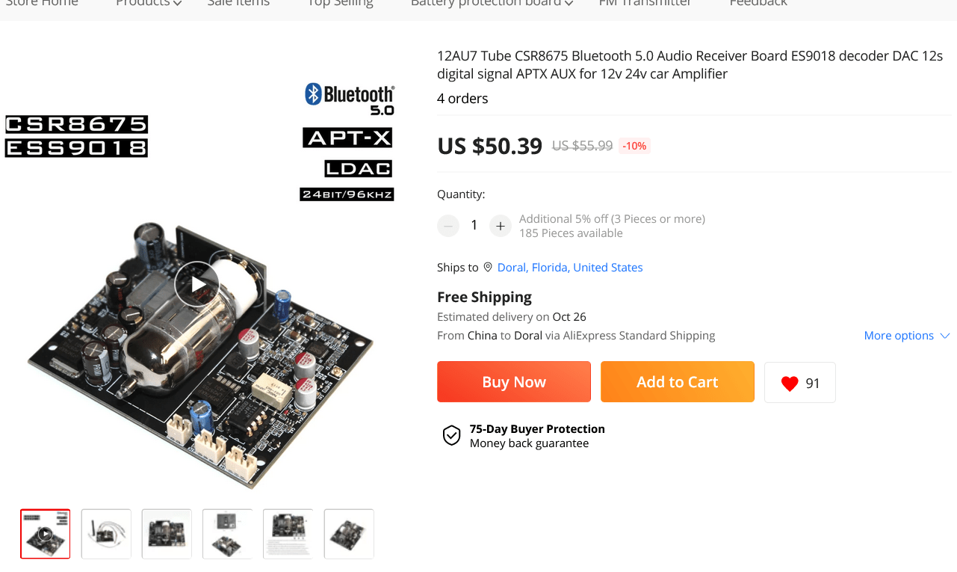This screenshot has height=572, width=957.
Task: Play the product video on main image
Action: (197, 284)
